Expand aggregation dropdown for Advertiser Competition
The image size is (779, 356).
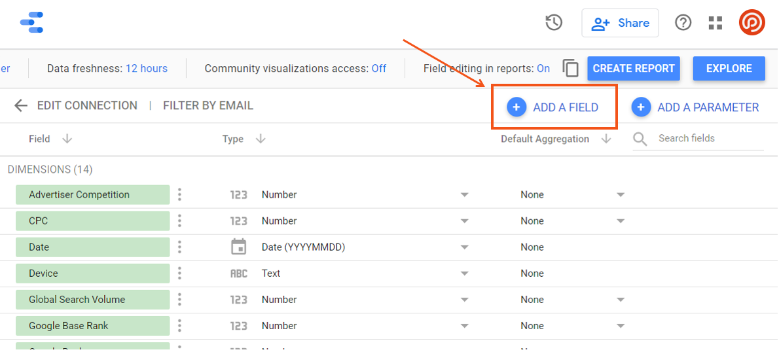(x=620, y=195)
